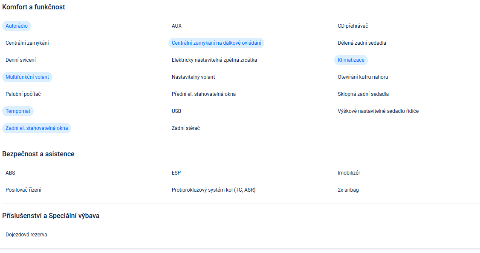Screen dimensions: 480x253
Task: Select the ESP safety feature
Action: [x=176, y=173]
